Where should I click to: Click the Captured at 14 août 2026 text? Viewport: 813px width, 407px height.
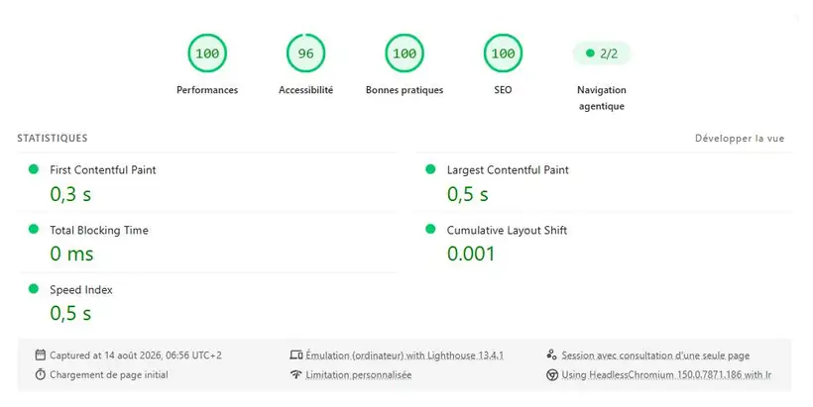tap(136, 356)
